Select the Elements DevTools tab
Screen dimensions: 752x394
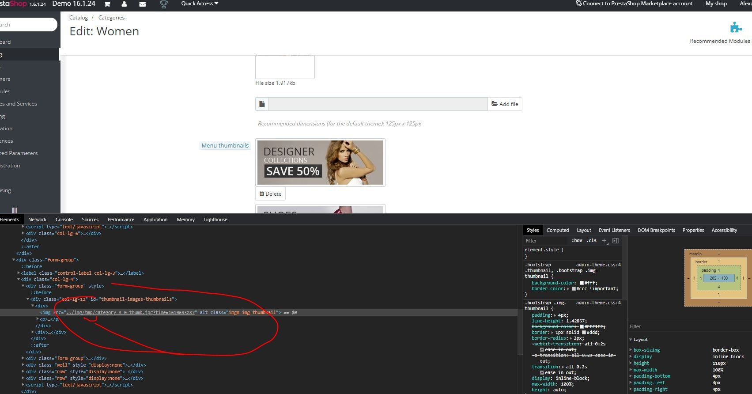[x=9, y=220]
